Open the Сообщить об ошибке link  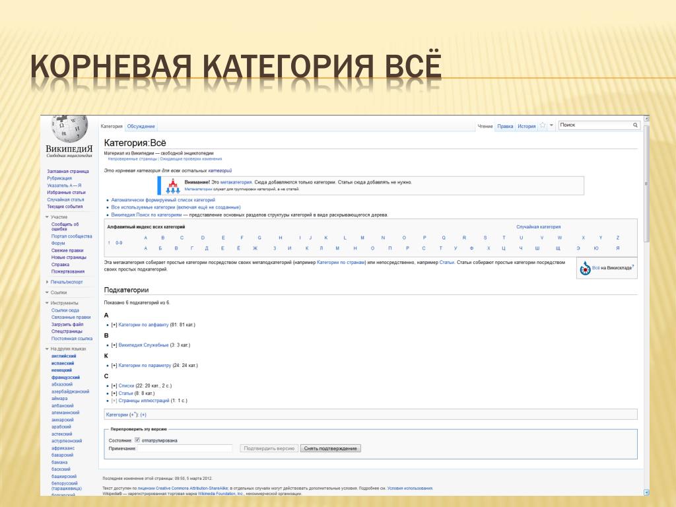(x=65, y=227)
